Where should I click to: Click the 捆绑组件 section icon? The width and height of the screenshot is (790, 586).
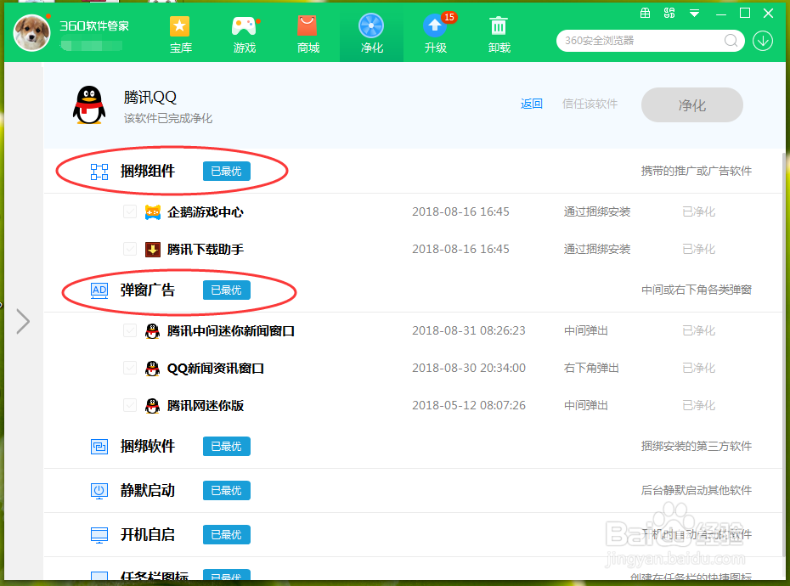coord(99,172)
